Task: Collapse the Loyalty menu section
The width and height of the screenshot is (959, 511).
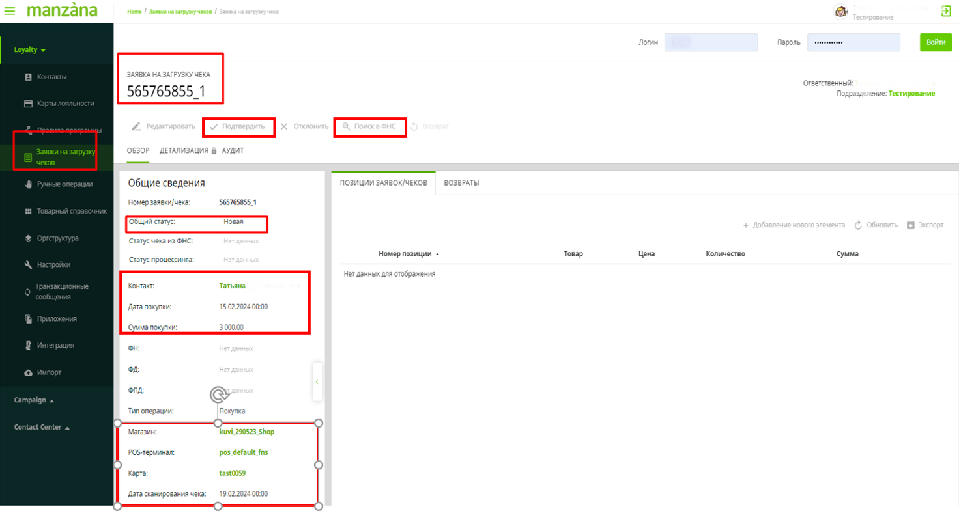Action: pyautogui.click(x=30, y=50)
